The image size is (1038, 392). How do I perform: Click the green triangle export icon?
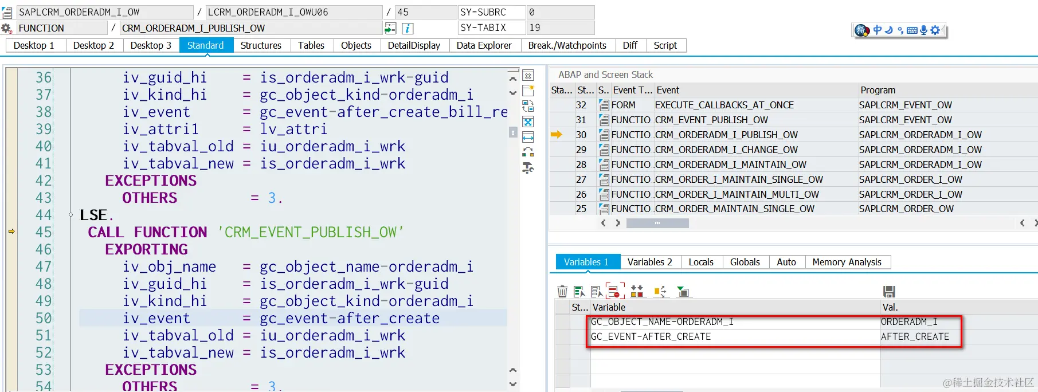(x=683, y=292)
